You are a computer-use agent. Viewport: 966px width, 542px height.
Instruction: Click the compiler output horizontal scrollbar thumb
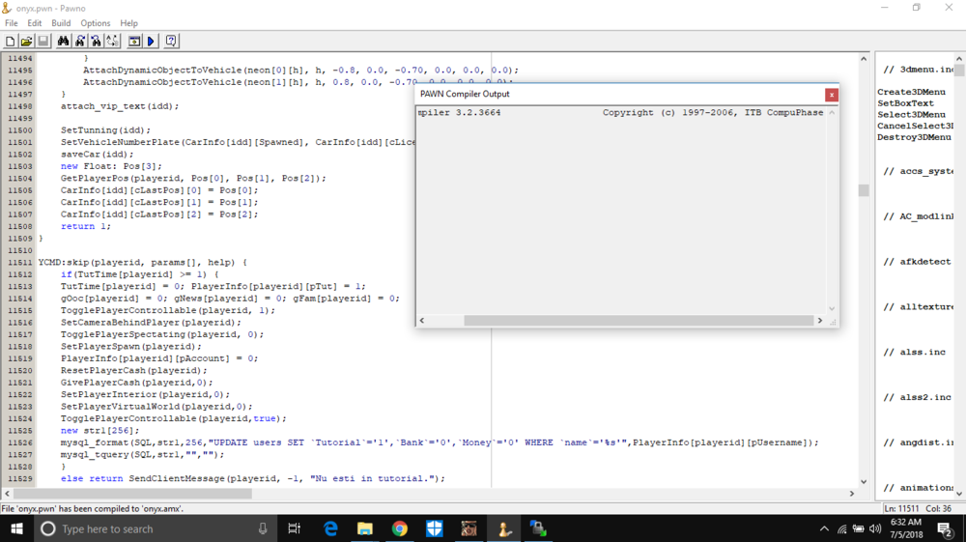[x=639, y=321]
